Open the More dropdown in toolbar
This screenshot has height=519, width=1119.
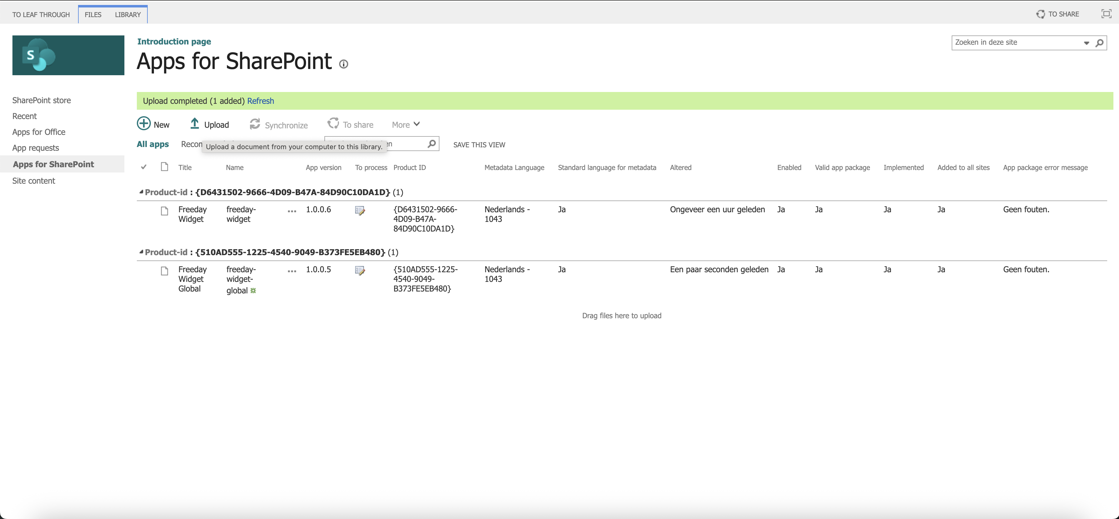click(x=406, y=125)
